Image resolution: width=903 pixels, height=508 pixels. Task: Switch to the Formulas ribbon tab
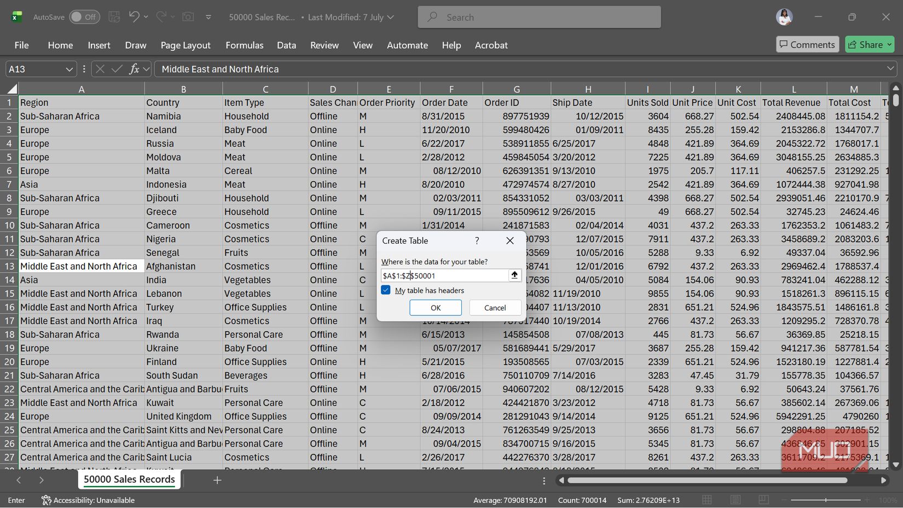click(244, 45)
